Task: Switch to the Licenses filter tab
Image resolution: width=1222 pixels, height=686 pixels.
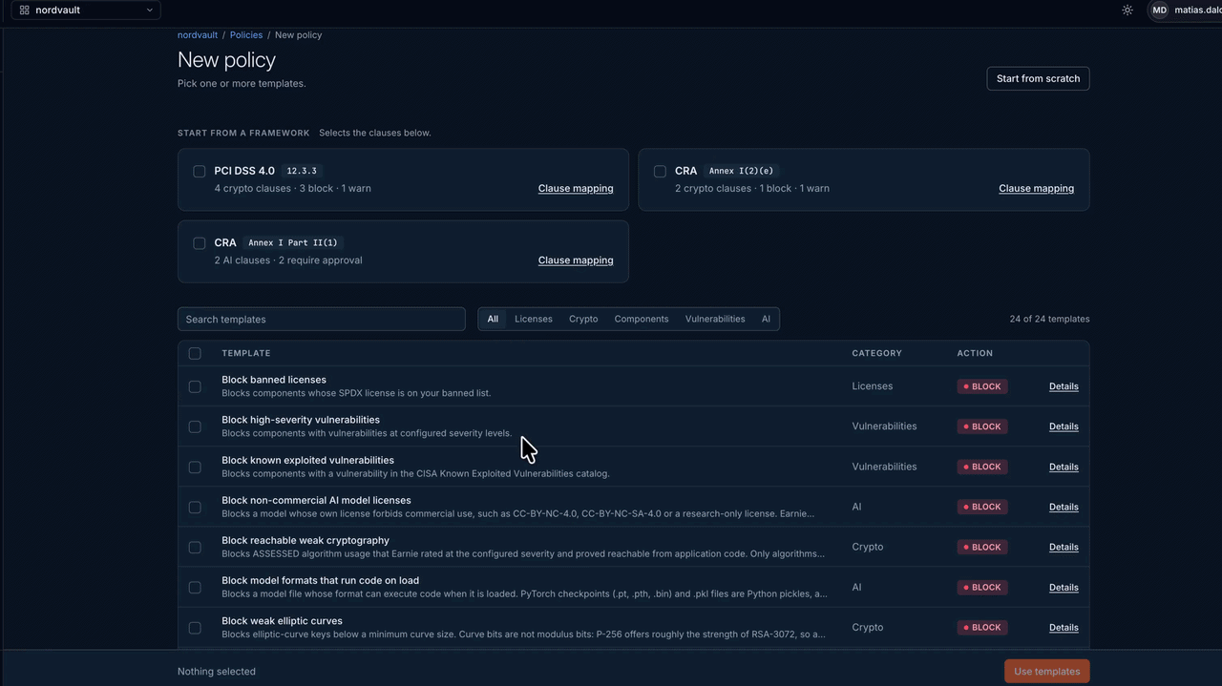Action: [x=534, y=319]
